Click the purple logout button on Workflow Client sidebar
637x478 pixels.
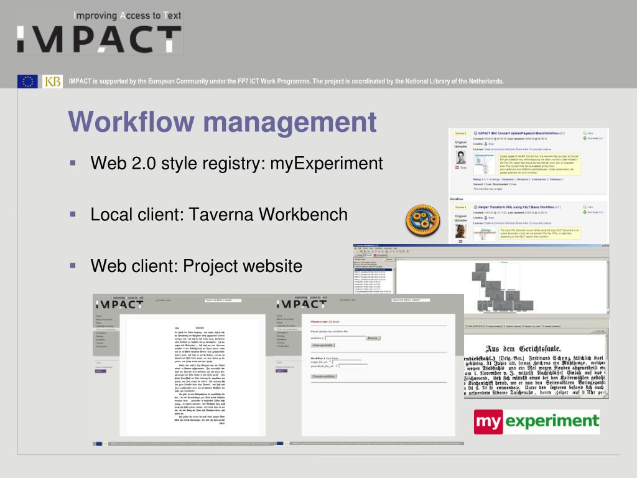(x=281, y=371)
